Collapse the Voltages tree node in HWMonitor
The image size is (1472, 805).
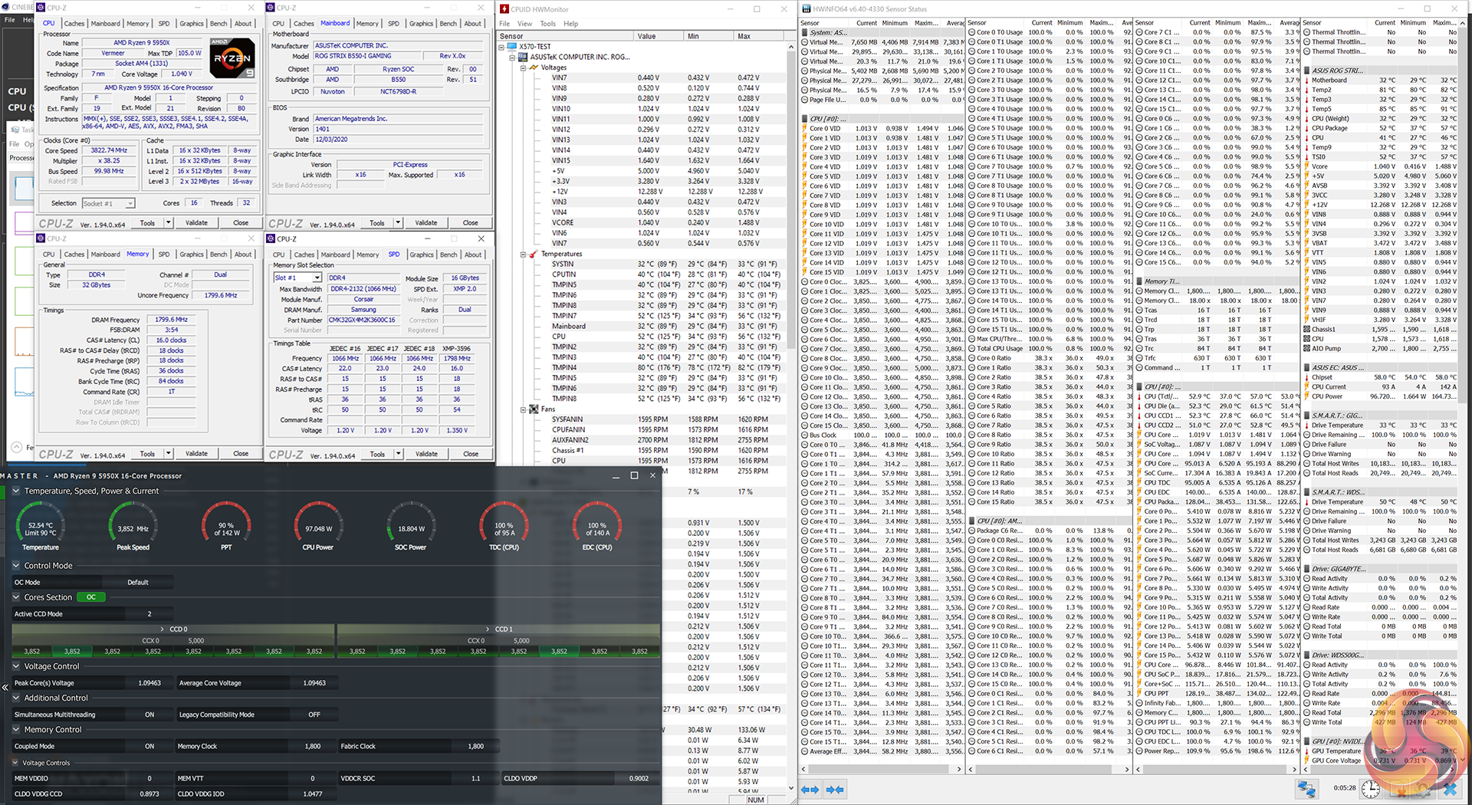point(524,67)
